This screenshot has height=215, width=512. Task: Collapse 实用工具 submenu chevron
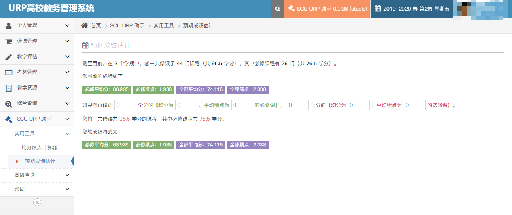tap(67, 133)
